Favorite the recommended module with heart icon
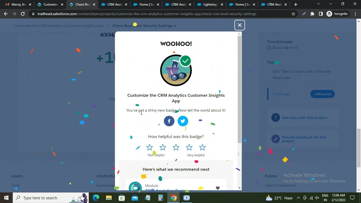Image resolution: width=361 pixels, height=203 pixels. point(218,188)
